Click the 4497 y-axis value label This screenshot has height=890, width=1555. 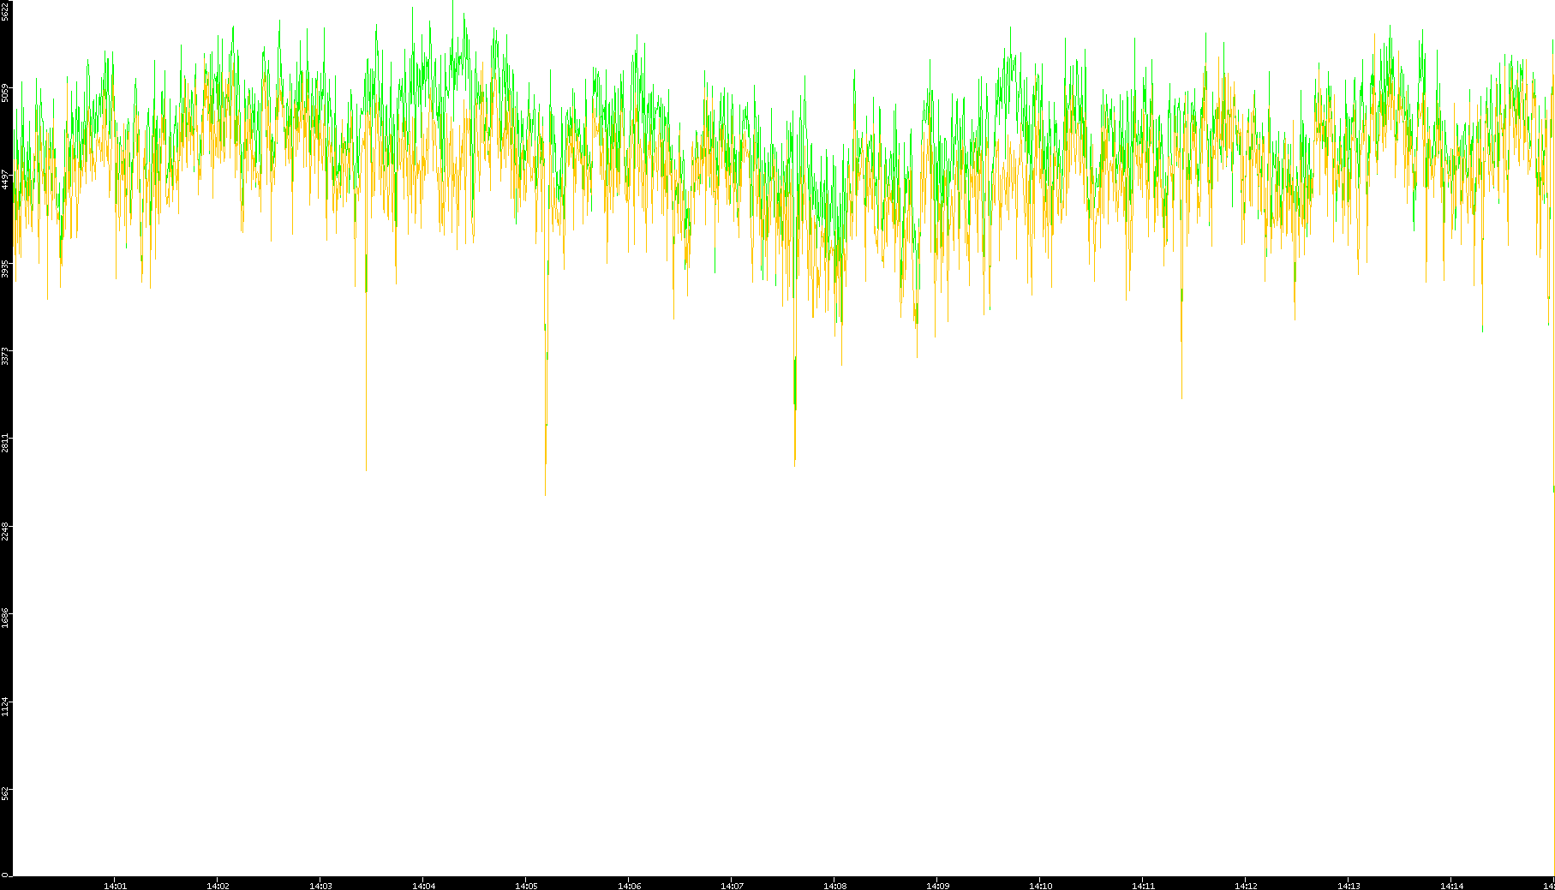(6, 180)
